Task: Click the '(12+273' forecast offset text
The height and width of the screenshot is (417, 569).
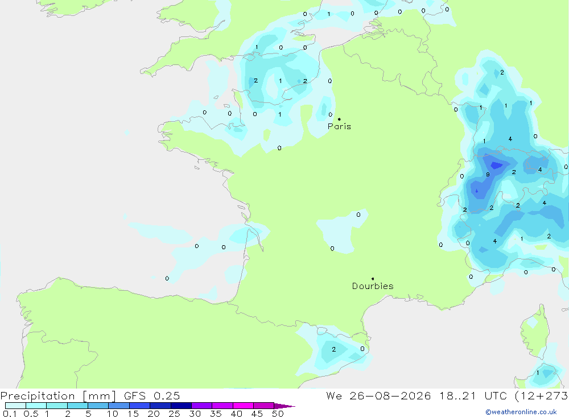Action: (541, 396)
